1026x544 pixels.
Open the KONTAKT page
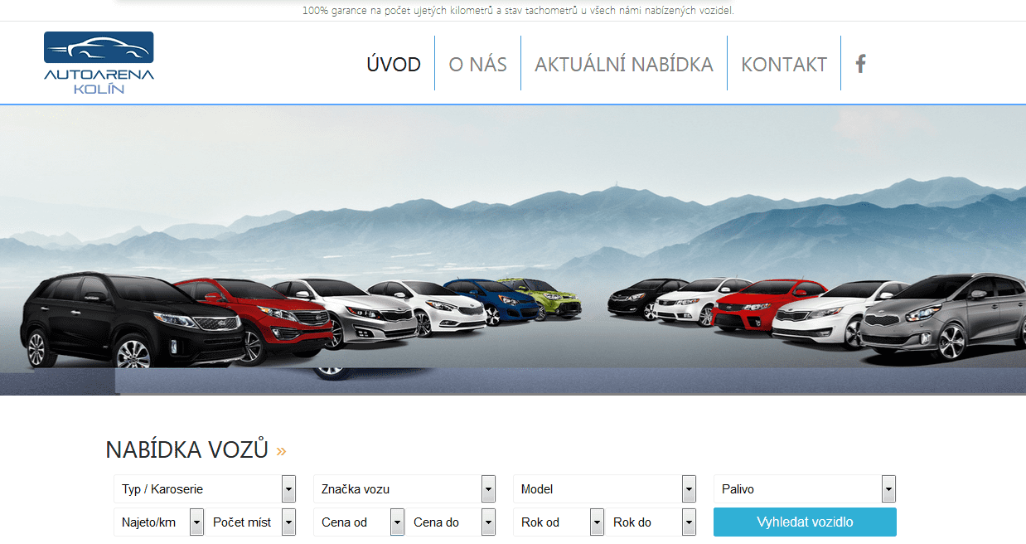click(x=784, y=64)
